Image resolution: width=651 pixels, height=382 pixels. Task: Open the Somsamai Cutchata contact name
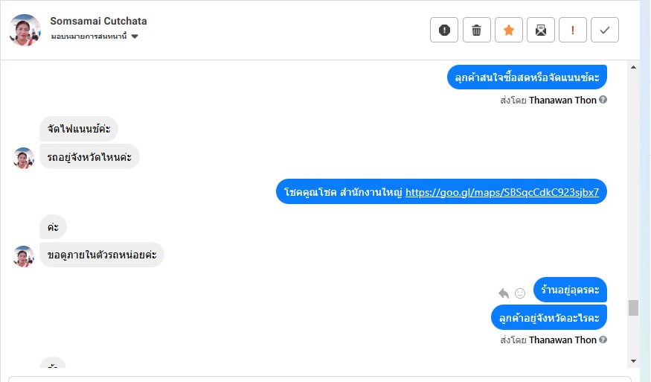click(x=98, y=21)
